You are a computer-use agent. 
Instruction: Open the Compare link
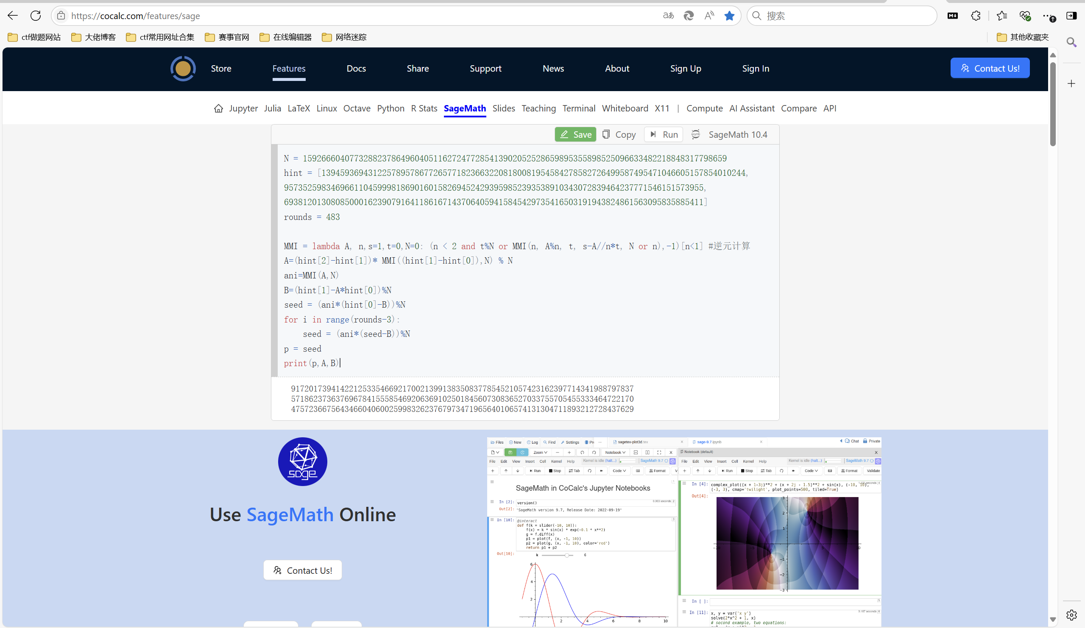[x=799, y=108]
